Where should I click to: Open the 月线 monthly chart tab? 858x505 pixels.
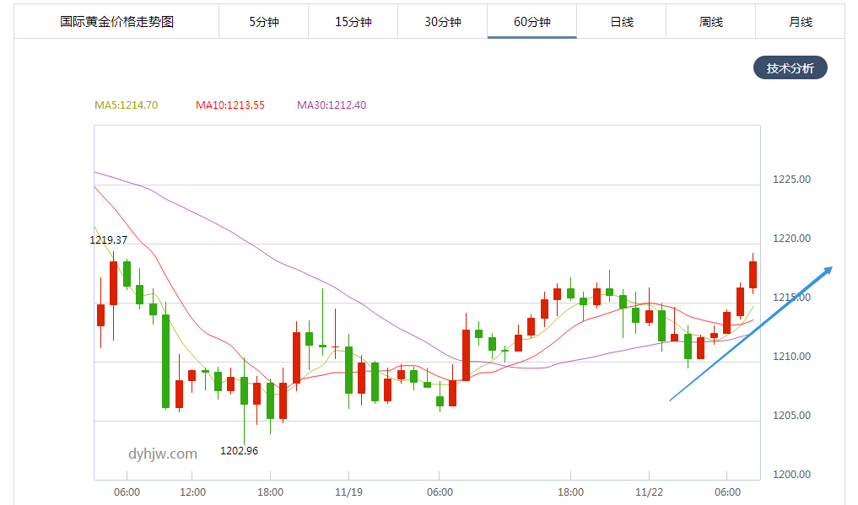coord(800,22)
